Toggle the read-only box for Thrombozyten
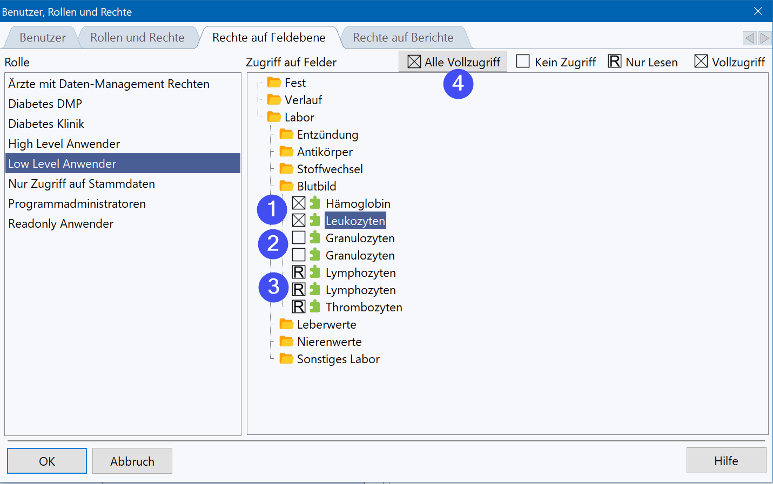The image size is (773, 484). pos(299,306)
